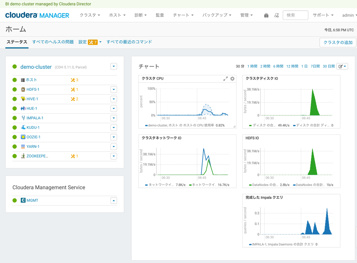Screen dimensions: 357x263
Task: Expand the Cluster CPU chart to full view
Action: pyautogui.click(x=225, y=79)
